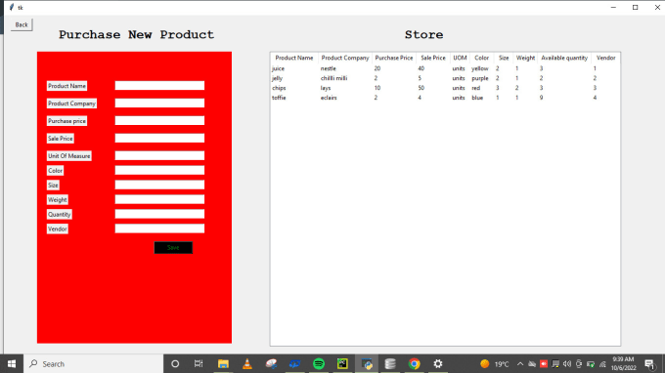Open the database tool taskbar icon
Viewport: 665px width, 373px height.
[x=390, y=364]
